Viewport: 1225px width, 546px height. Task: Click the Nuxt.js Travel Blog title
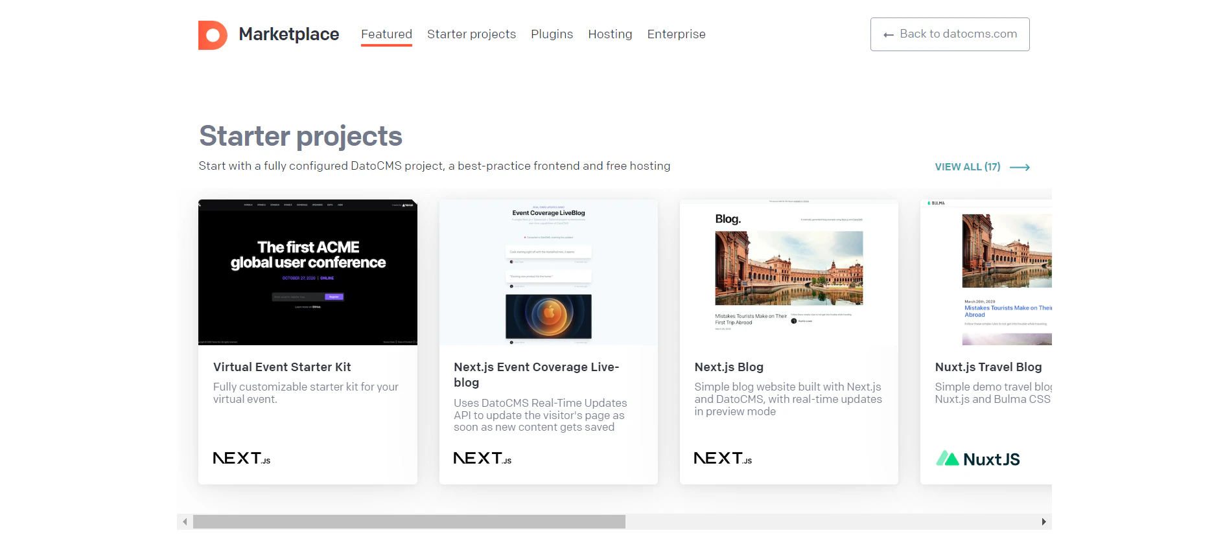(x=988, y=367)
